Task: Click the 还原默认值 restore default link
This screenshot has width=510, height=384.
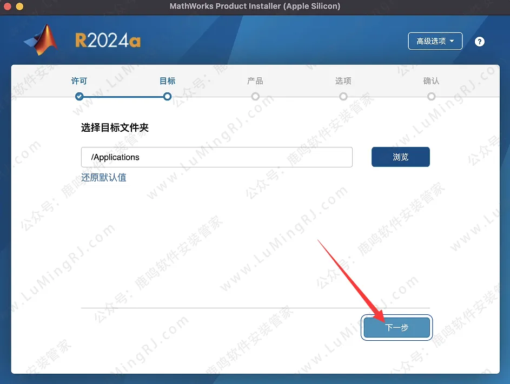Action: tap(104, 177)
